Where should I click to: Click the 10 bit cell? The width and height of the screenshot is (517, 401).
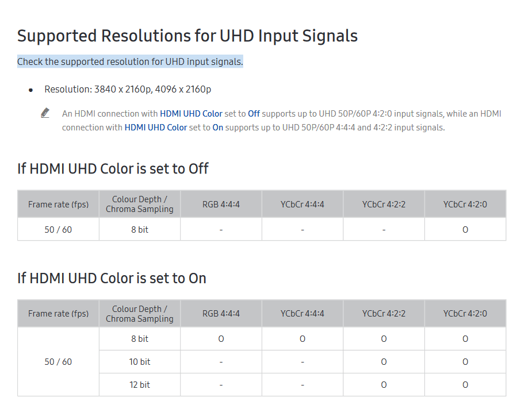coord(139,362)
